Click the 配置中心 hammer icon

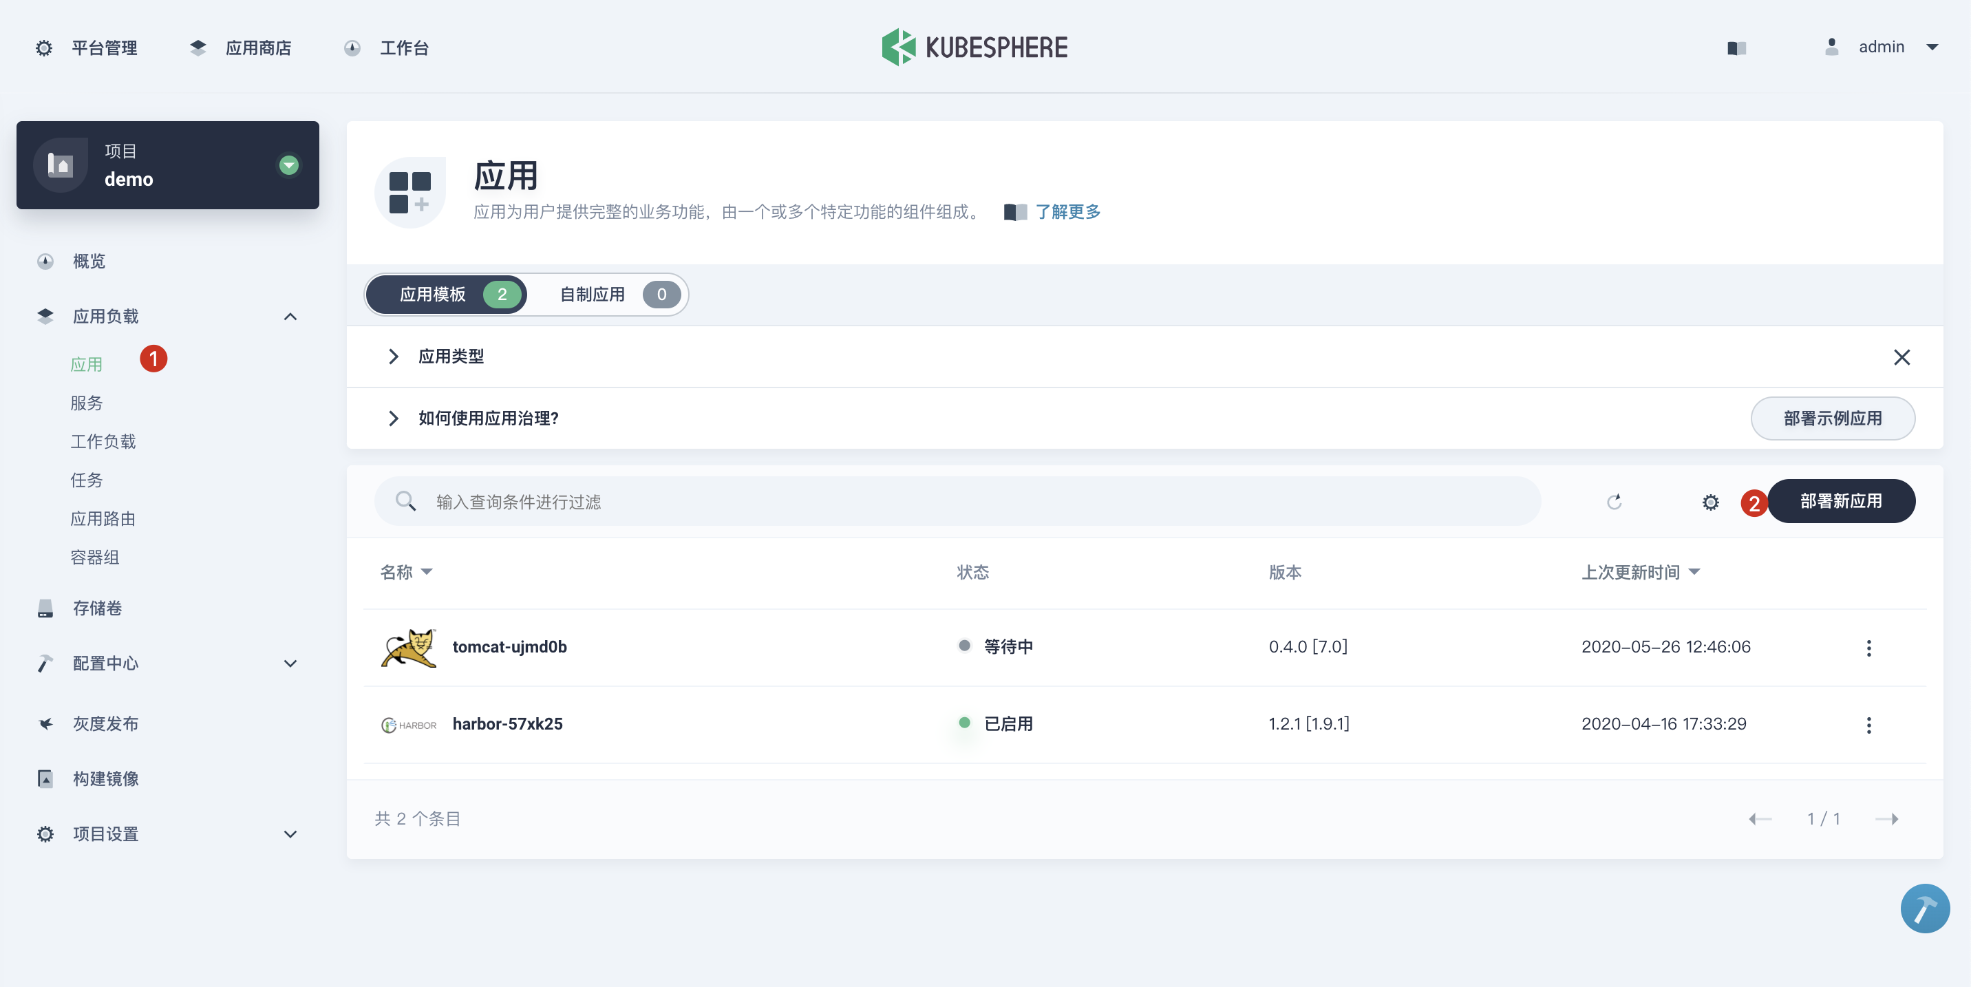click(x=45, y=664)
